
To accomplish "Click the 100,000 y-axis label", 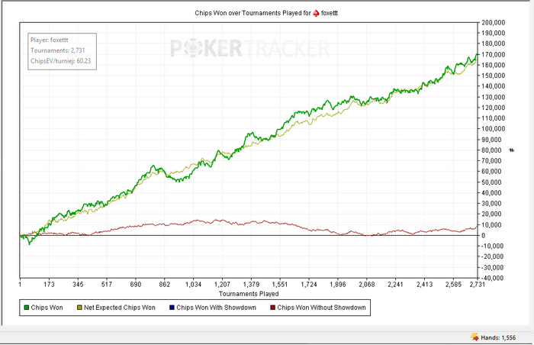I will (x=493, y=129).
